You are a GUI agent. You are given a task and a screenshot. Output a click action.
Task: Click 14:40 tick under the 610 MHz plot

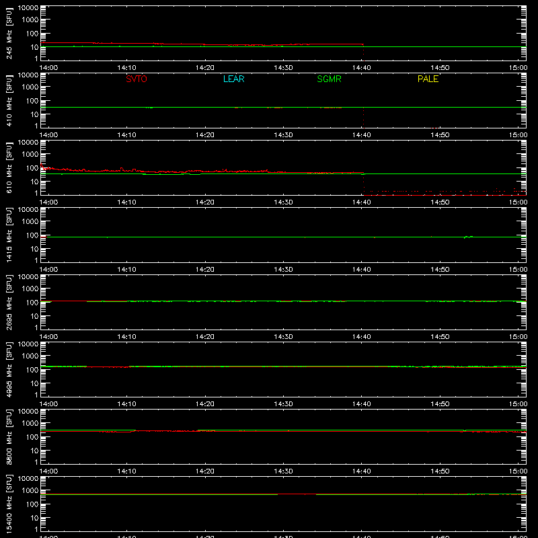pyautogui.click(x=361, y=202)
